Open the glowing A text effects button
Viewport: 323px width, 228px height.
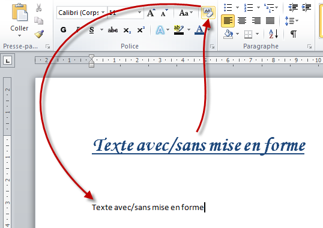coord(160,30)
